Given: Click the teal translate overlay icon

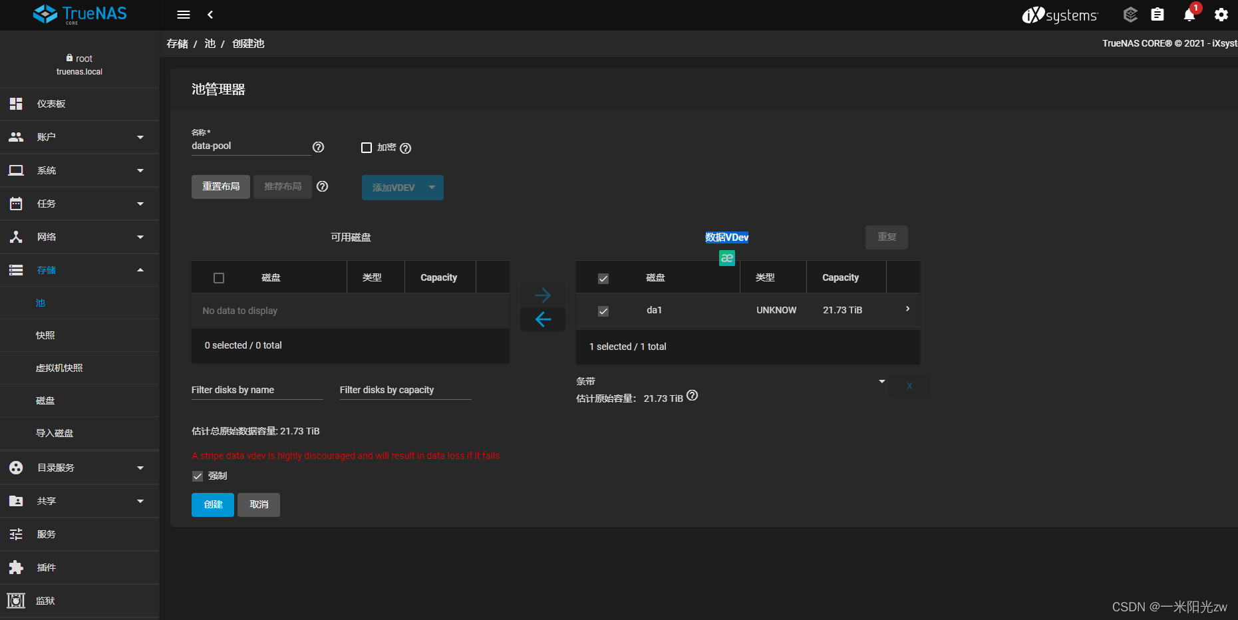Looking at the screenshot, I should [727, 258].
